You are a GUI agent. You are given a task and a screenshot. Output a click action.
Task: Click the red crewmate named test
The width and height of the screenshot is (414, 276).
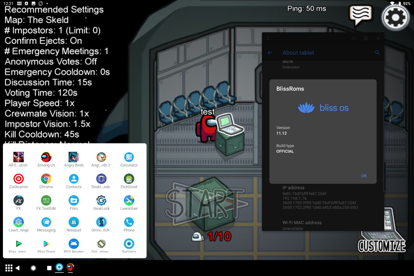pyautogui.click(x=206, y=128)
